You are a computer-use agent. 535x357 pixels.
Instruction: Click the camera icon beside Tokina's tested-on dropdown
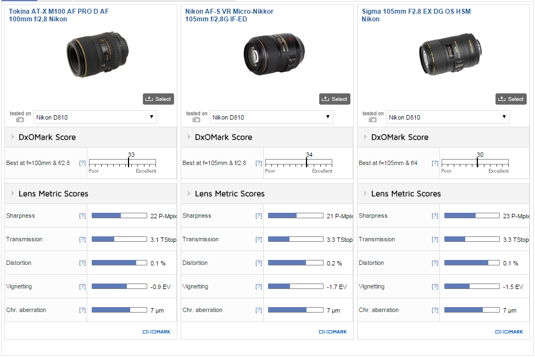click(x=20, y=120)
